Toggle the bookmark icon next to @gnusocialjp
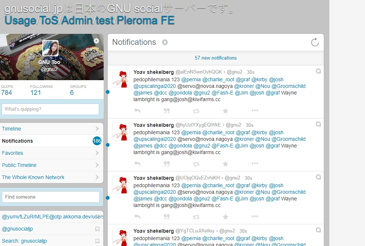 [x=97, y=229]
